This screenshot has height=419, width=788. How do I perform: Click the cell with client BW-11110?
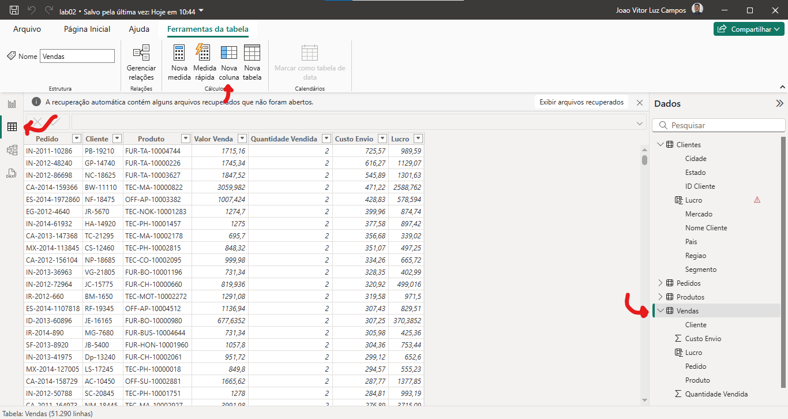point(102,188)
